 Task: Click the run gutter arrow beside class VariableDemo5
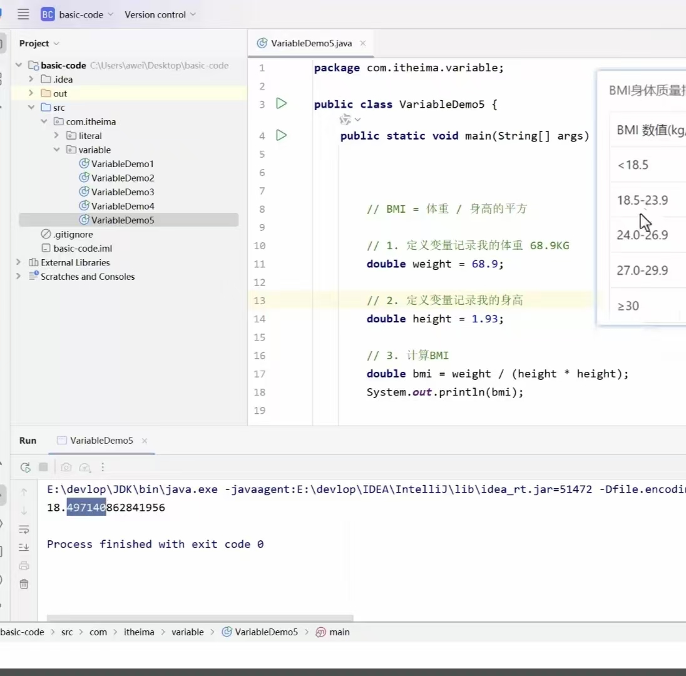click(281, 104)
